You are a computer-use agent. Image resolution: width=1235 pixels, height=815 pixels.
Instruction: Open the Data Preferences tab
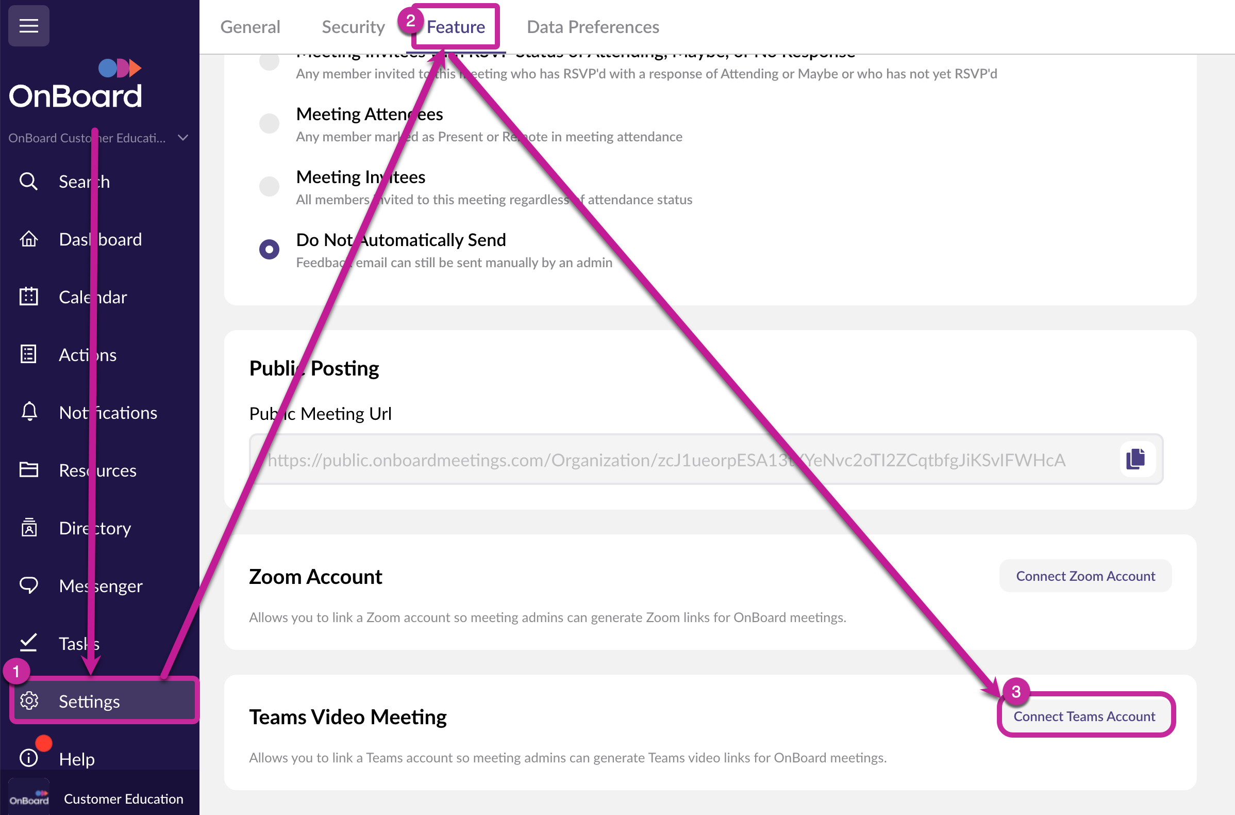(593, 26)
